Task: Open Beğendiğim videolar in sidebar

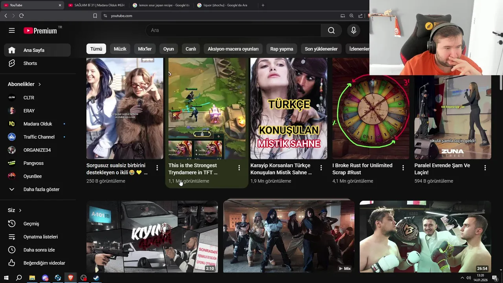Action: (37, 263)
